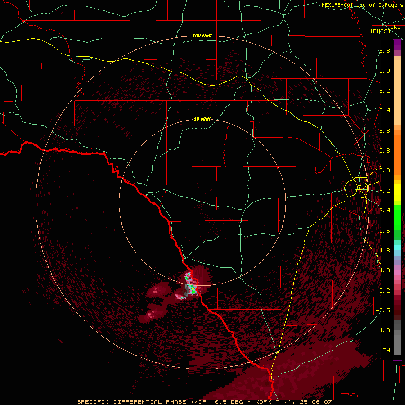Image resolution: width=405 pixels, height=405 pixels.
Task: Click the 5.0 color scale value
Action: point(385,171)
